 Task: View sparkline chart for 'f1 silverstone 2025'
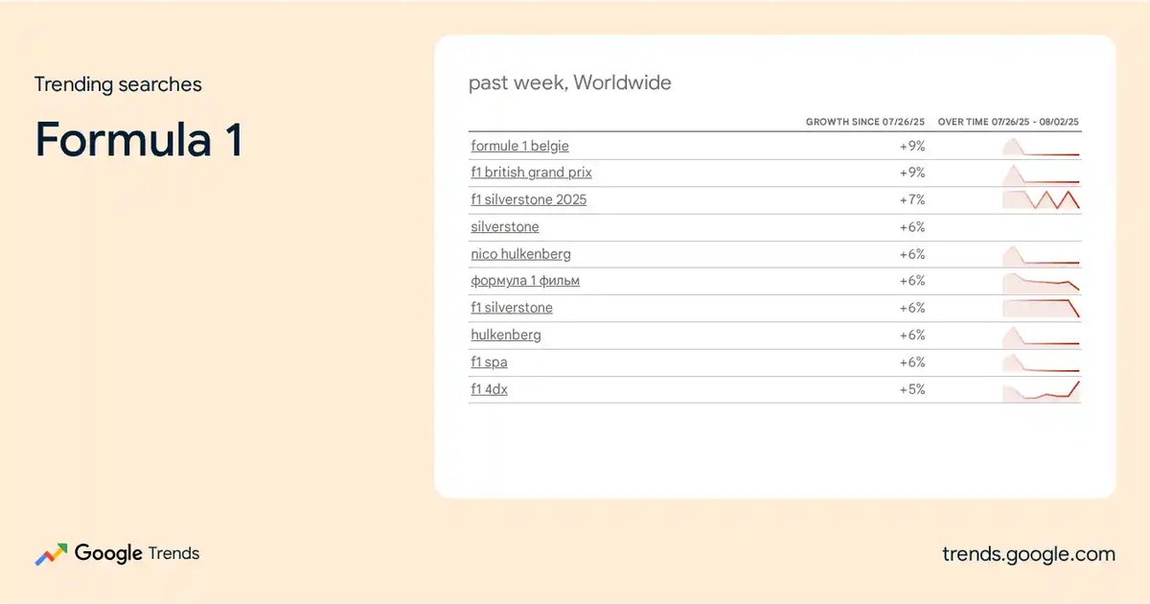click(1041, 199)
